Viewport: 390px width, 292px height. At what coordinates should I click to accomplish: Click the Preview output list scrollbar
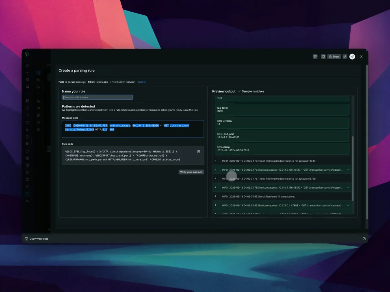coord(353,168)
